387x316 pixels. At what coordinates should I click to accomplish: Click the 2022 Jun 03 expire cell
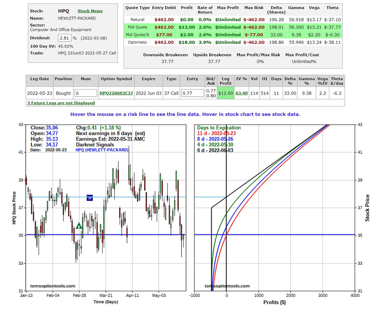(x=149, y=93)
